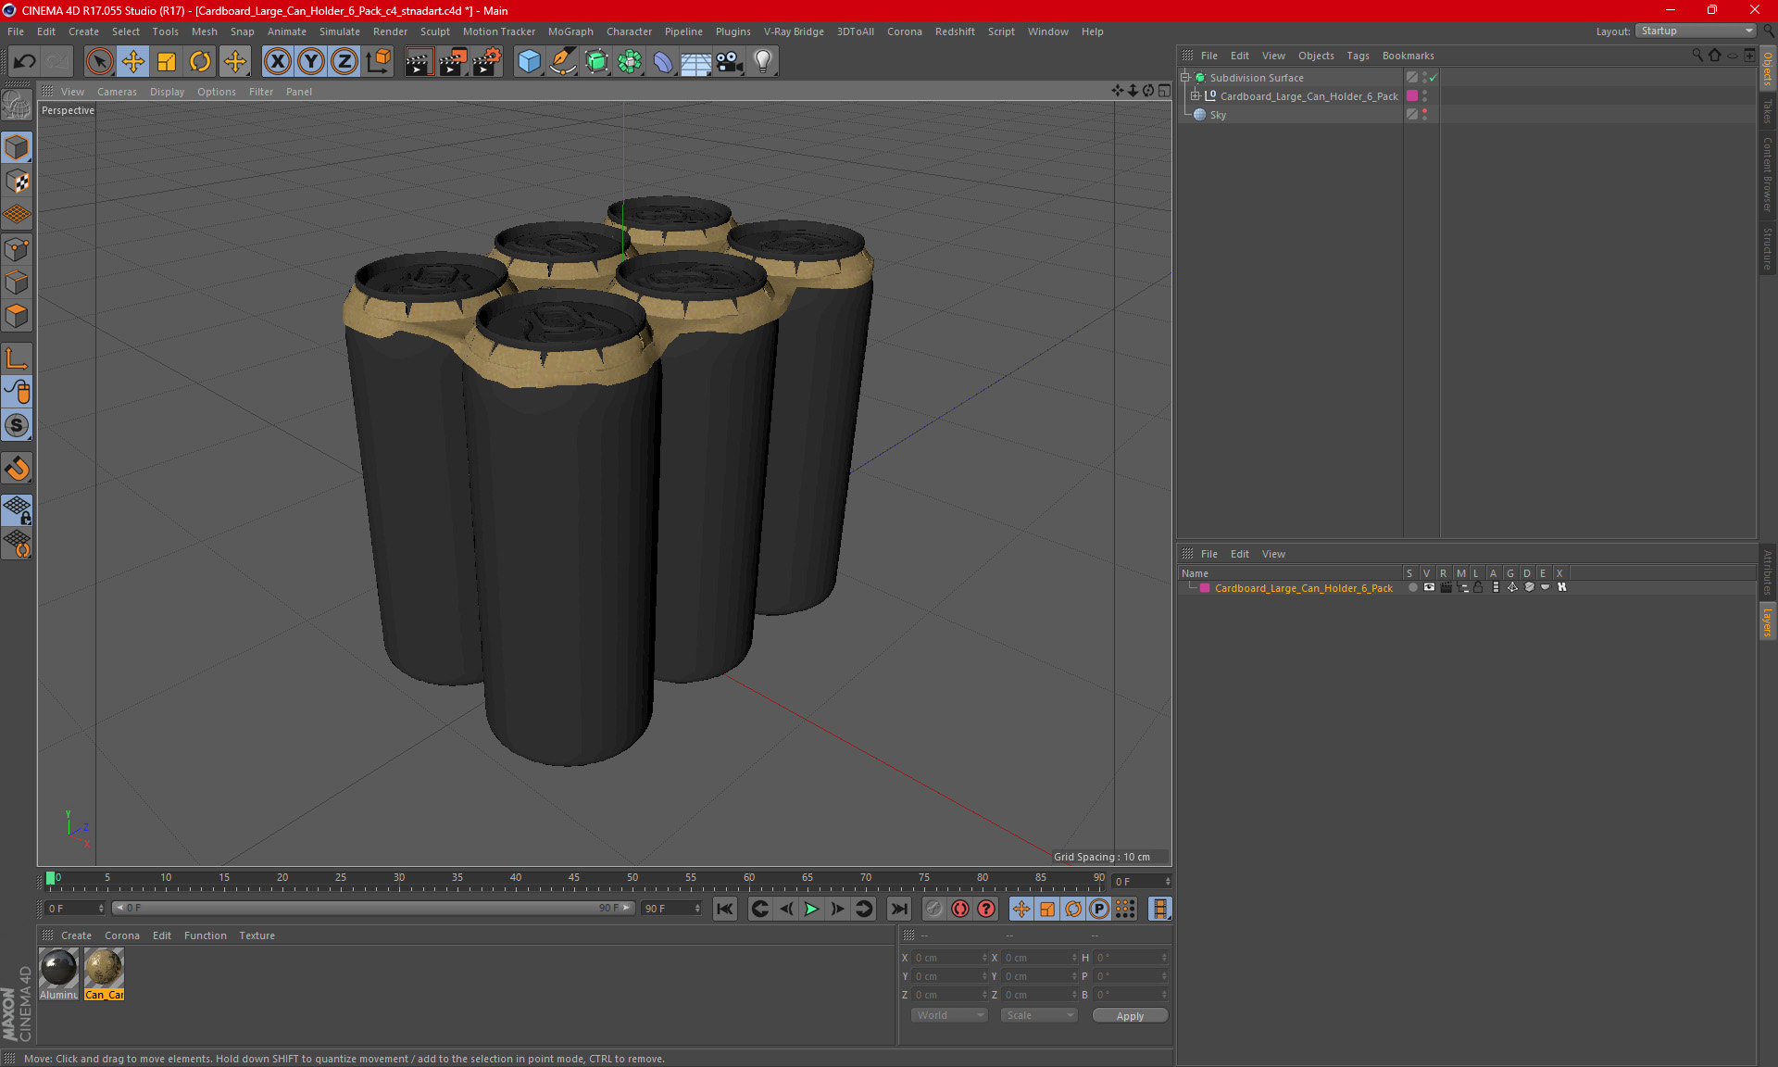Toggle Snap enable S icon
The height and width of the screenshot is (1067, 1778).
pyautogui.click(x=17, y=425)
